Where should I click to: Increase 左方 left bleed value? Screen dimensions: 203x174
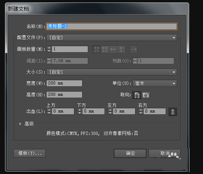tap(110, 110)
